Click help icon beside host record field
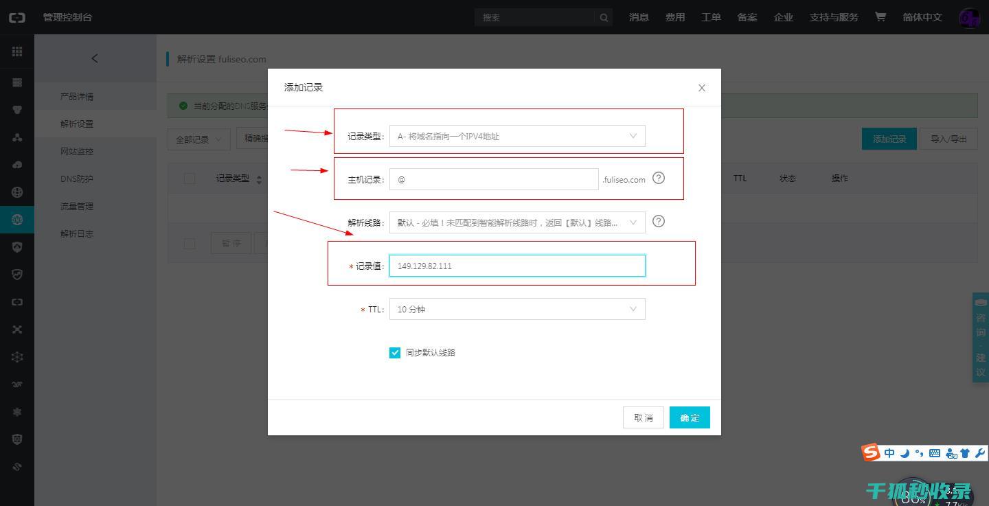The image size is (989, 506). click(659, 178)
